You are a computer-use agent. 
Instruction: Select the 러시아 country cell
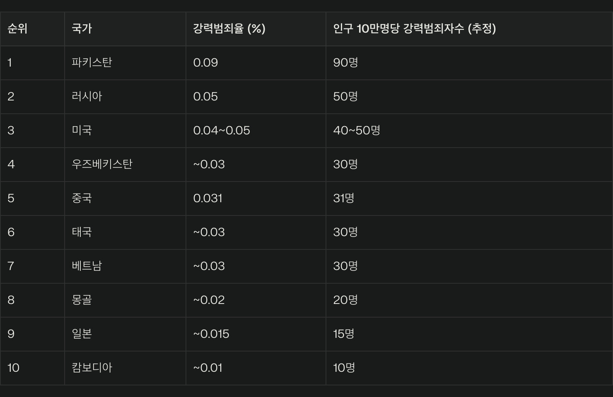coord(87,96)
